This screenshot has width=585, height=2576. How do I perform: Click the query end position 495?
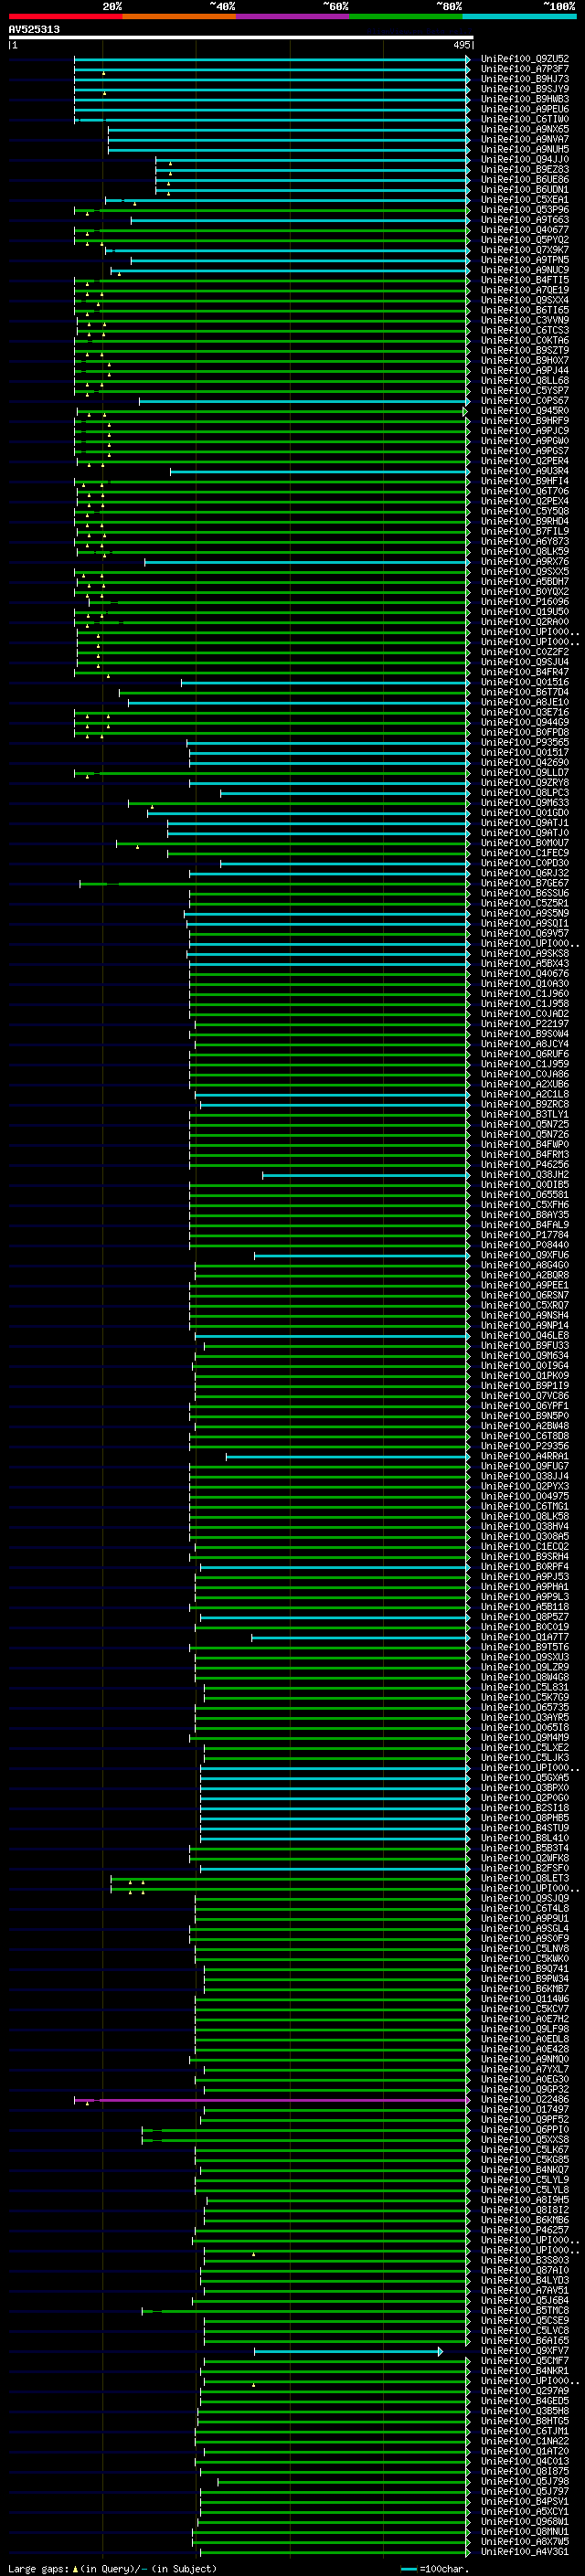(x=461, y=45)
